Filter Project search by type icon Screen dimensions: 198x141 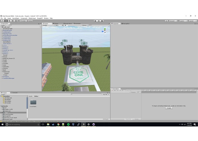[x=104, y=94]
